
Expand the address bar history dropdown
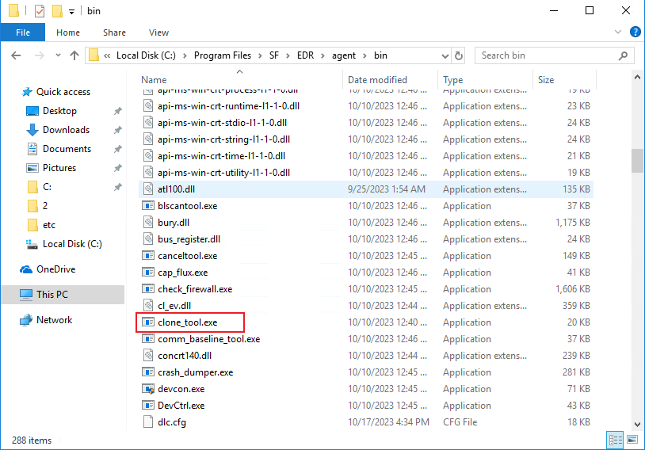coord(445,55)
